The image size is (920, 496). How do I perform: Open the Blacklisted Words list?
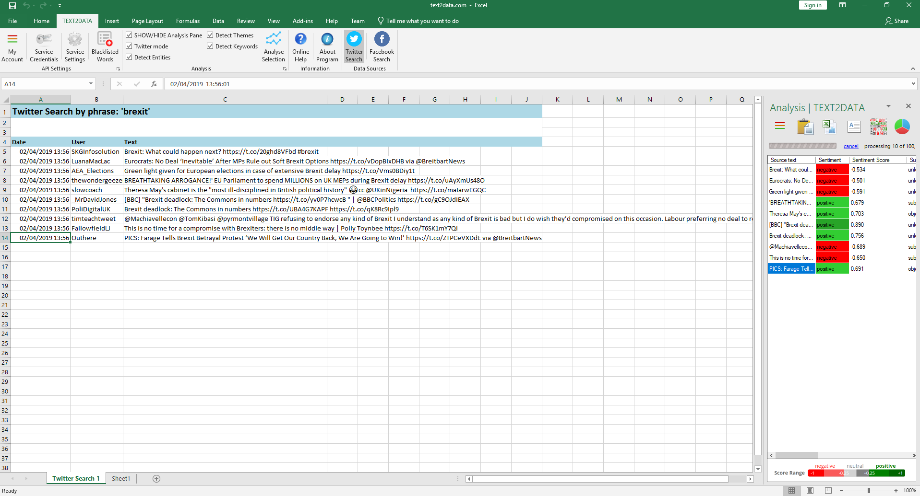pyautogui.click(x=105, y=47)
